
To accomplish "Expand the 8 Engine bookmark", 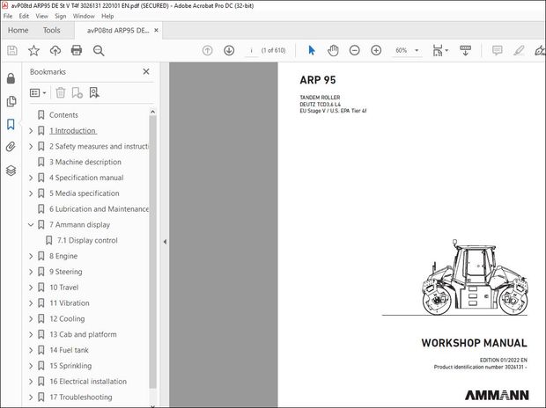I will tap(31, 256).
